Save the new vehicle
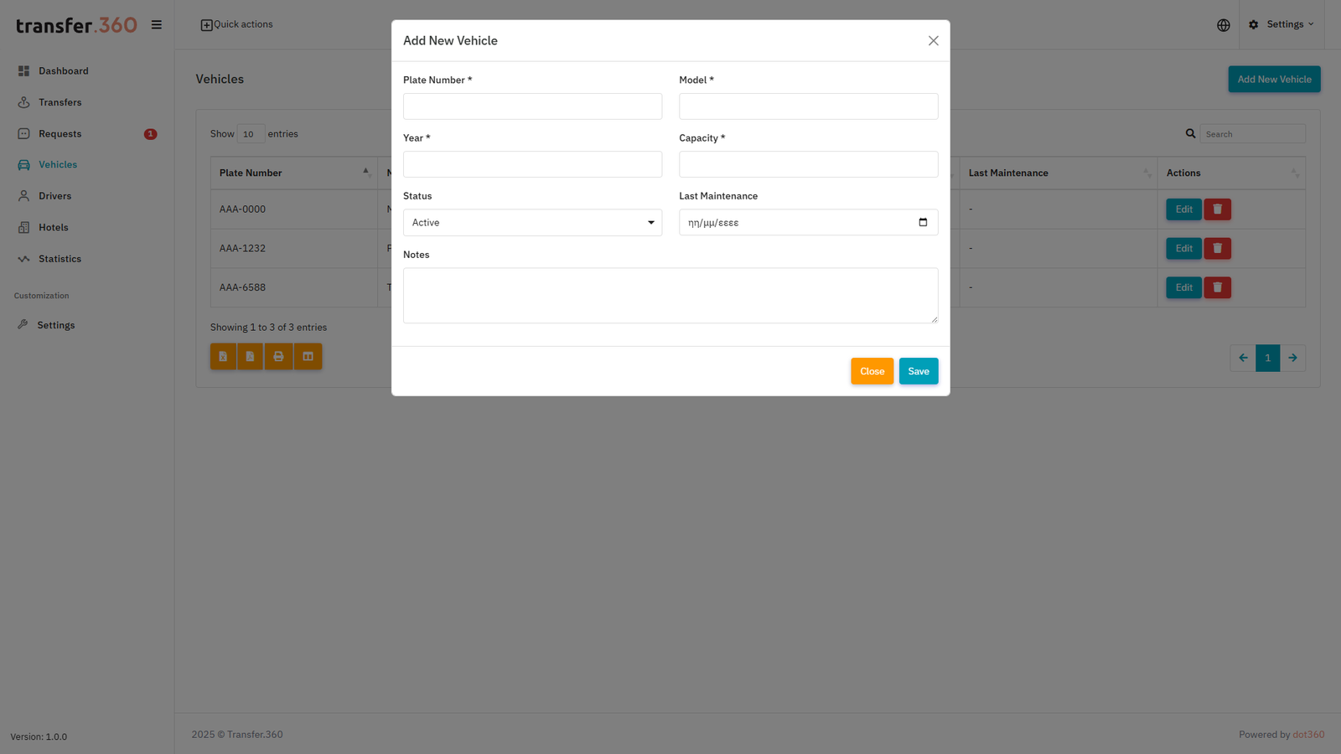This screenshot has height=754, width=1341. 918,371
